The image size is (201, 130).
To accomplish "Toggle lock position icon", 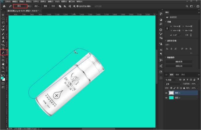I will pyautogui.click(x=178, y=88).
